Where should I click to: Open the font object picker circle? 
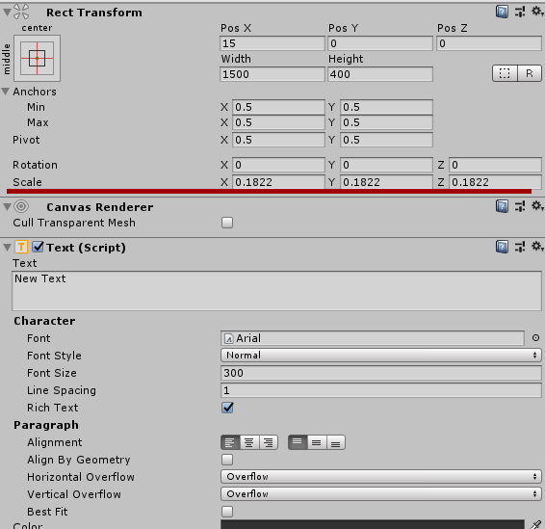pyautogui.click(x=535, y=337)
